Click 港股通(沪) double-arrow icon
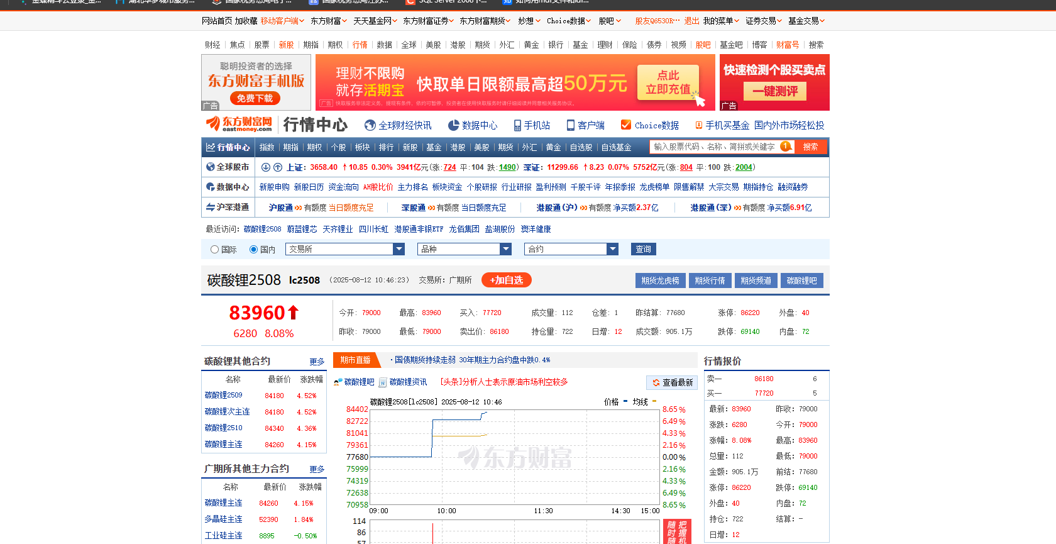This screenshot has width=1056, height=544. (x=583, y=208)
